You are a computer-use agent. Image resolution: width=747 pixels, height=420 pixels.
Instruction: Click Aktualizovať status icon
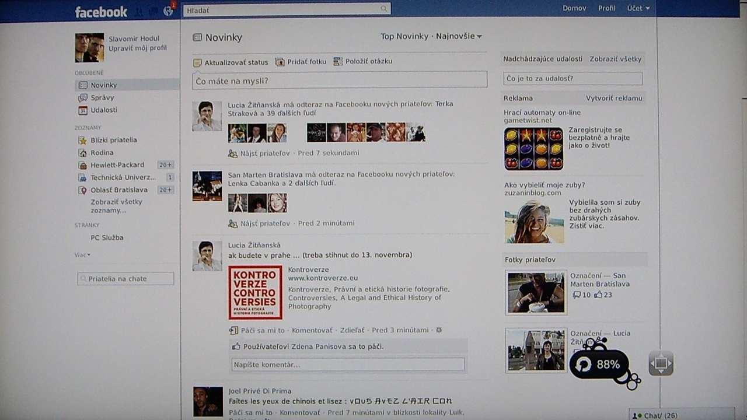[197, 62]
